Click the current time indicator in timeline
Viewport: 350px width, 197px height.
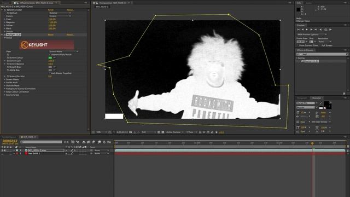[312, 143]
